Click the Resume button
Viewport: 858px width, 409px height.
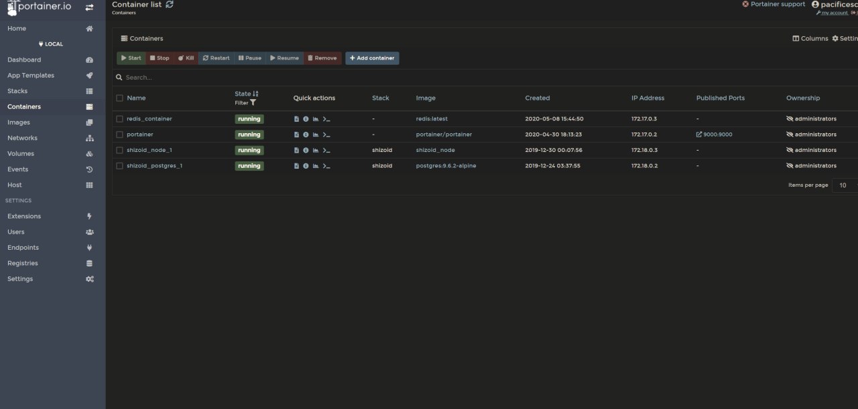(x=285, y=58)
